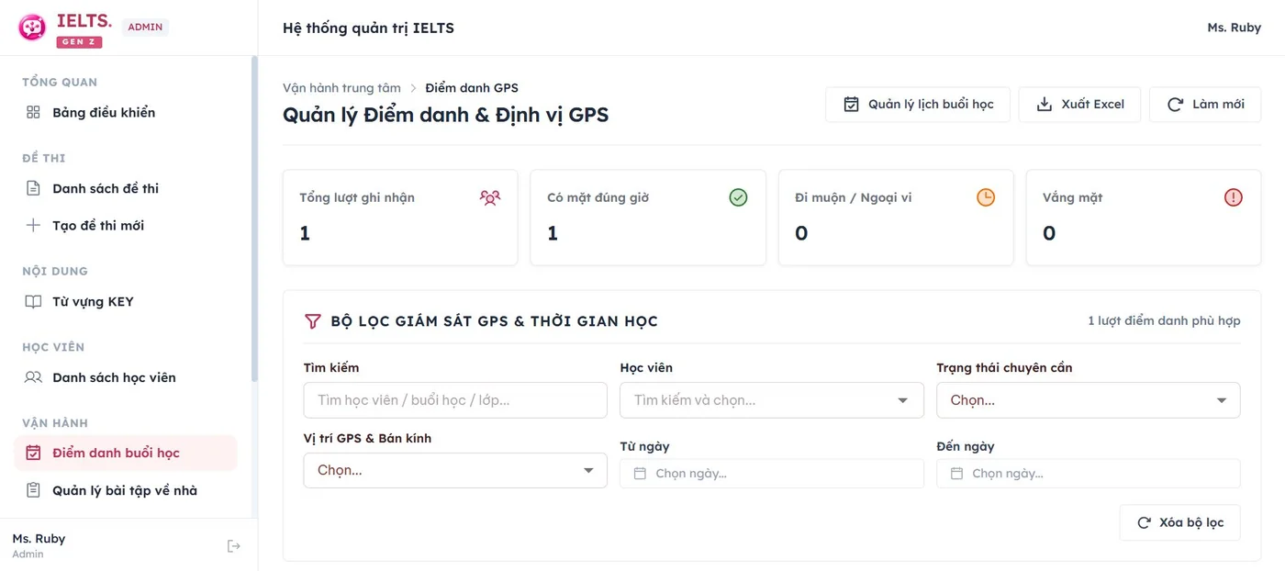The height and width of the screenshot is (571, 1285).
Task: Click the document icon beside Danh sách đề thi
Action: 33,188
